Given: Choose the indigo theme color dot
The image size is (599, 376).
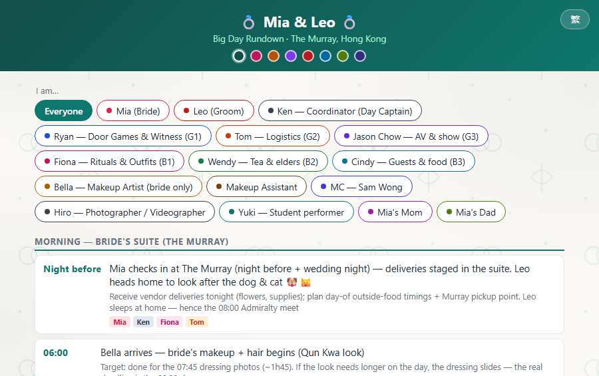Looking at the screenshot, I should click(x=360, y=56).
